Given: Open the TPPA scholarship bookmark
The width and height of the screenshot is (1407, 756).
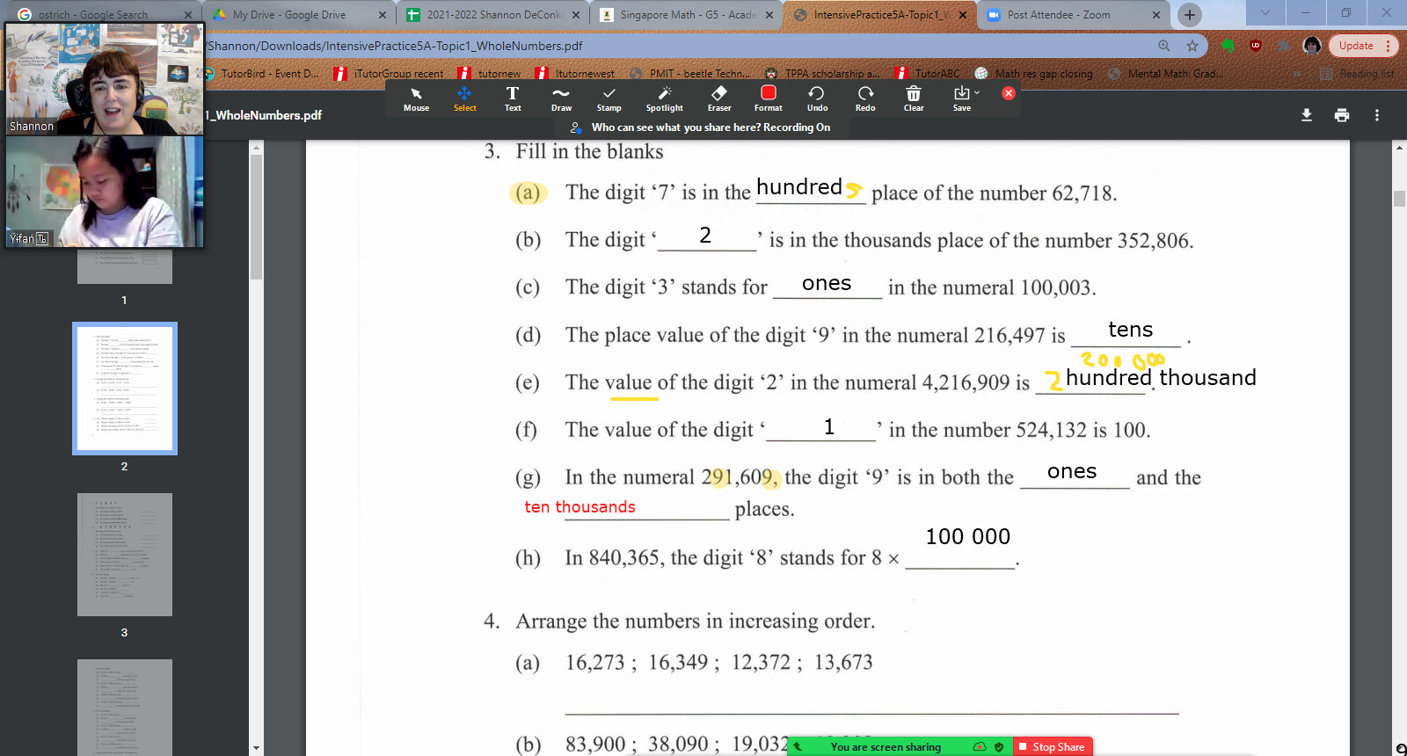Looking at the screenshot, I should coord(822,74).
